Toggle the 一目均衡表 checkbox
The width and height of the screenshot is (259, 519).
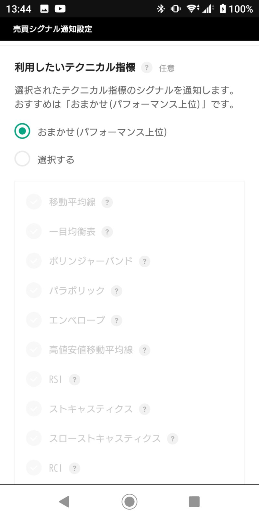(34, 232)
